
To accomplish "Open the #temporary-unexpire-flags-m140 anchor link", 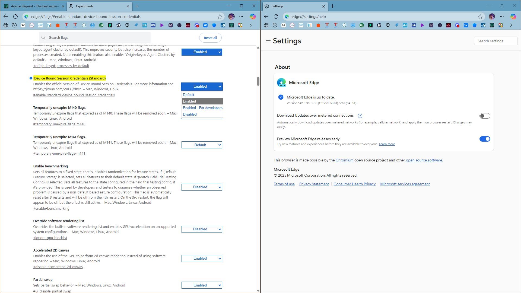I will point(59,124).
